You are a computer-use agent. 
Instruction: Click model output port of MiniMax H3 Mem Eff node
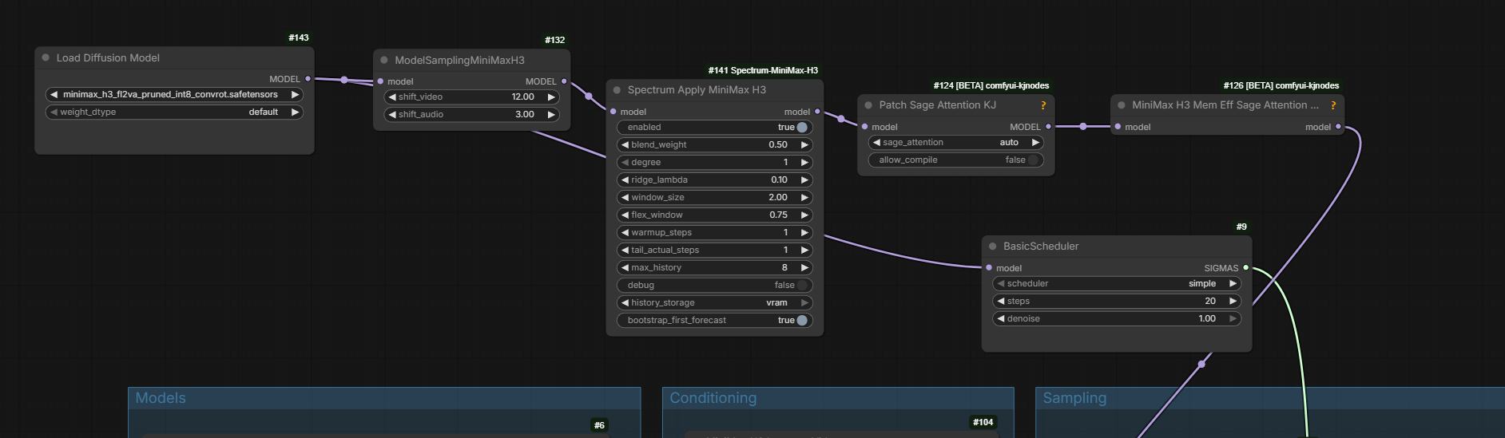click(1338, 127)
